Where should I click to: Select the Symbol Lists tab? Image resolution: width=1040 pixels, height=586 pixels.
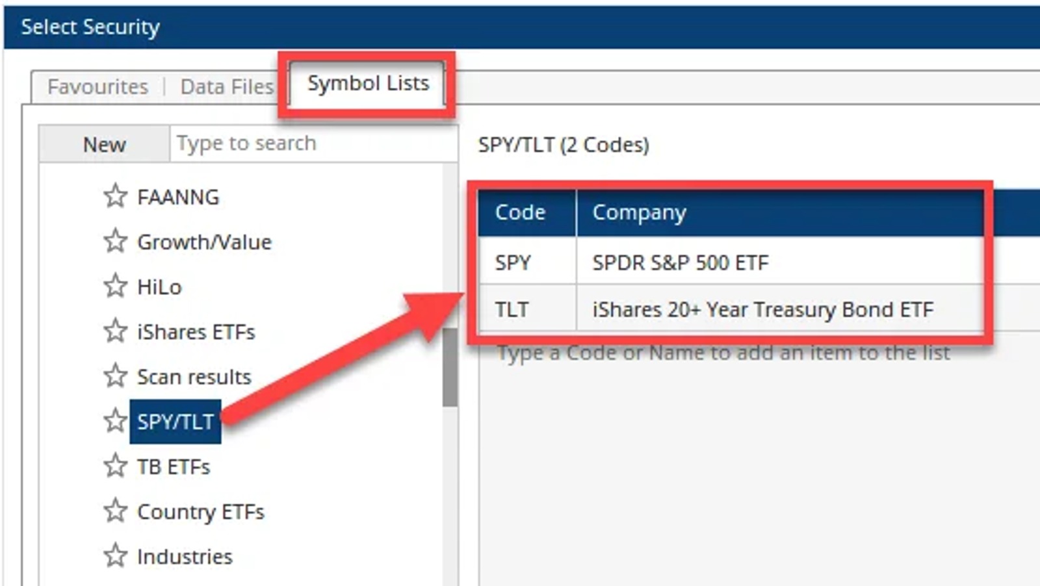tap(368, 83)
